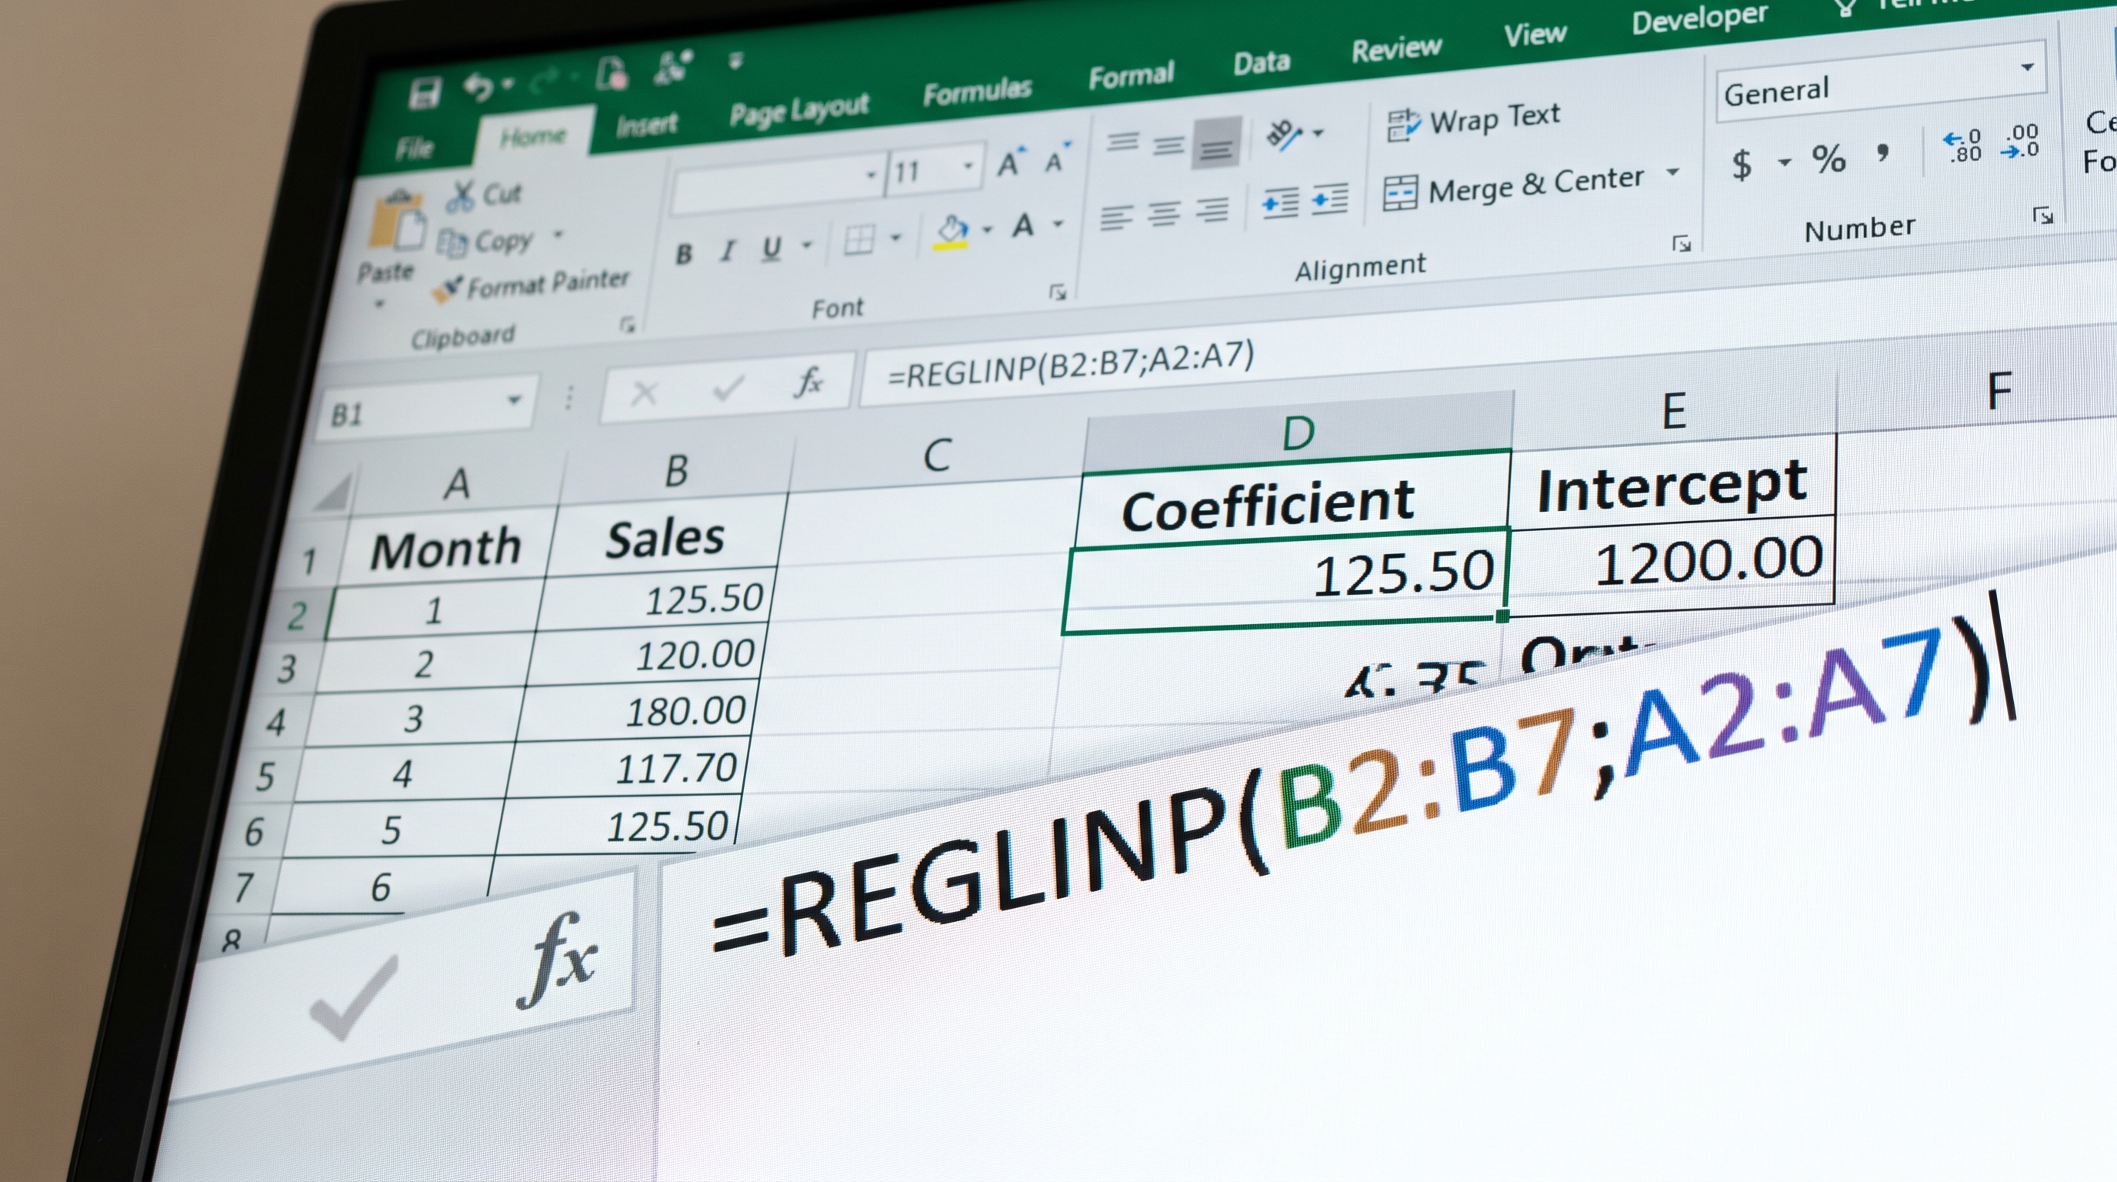Image resolution: width=2117 pixels, height=1182 pixels.
Task: Click the Fill Color paint bucket
Action: click(952, 231)
